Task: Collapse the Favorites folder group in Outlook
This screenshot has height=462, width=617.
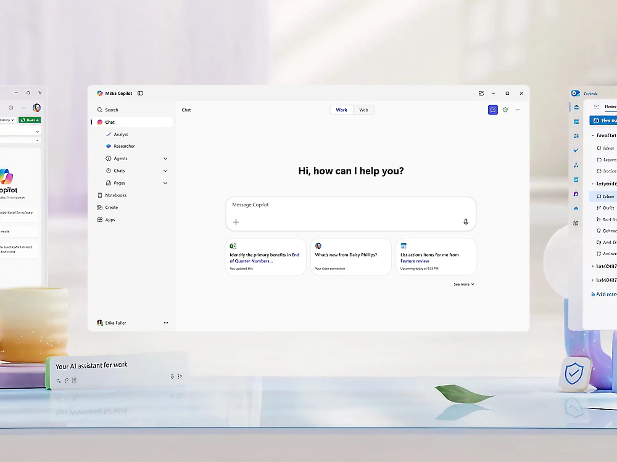Action: (x=593, y=135)
